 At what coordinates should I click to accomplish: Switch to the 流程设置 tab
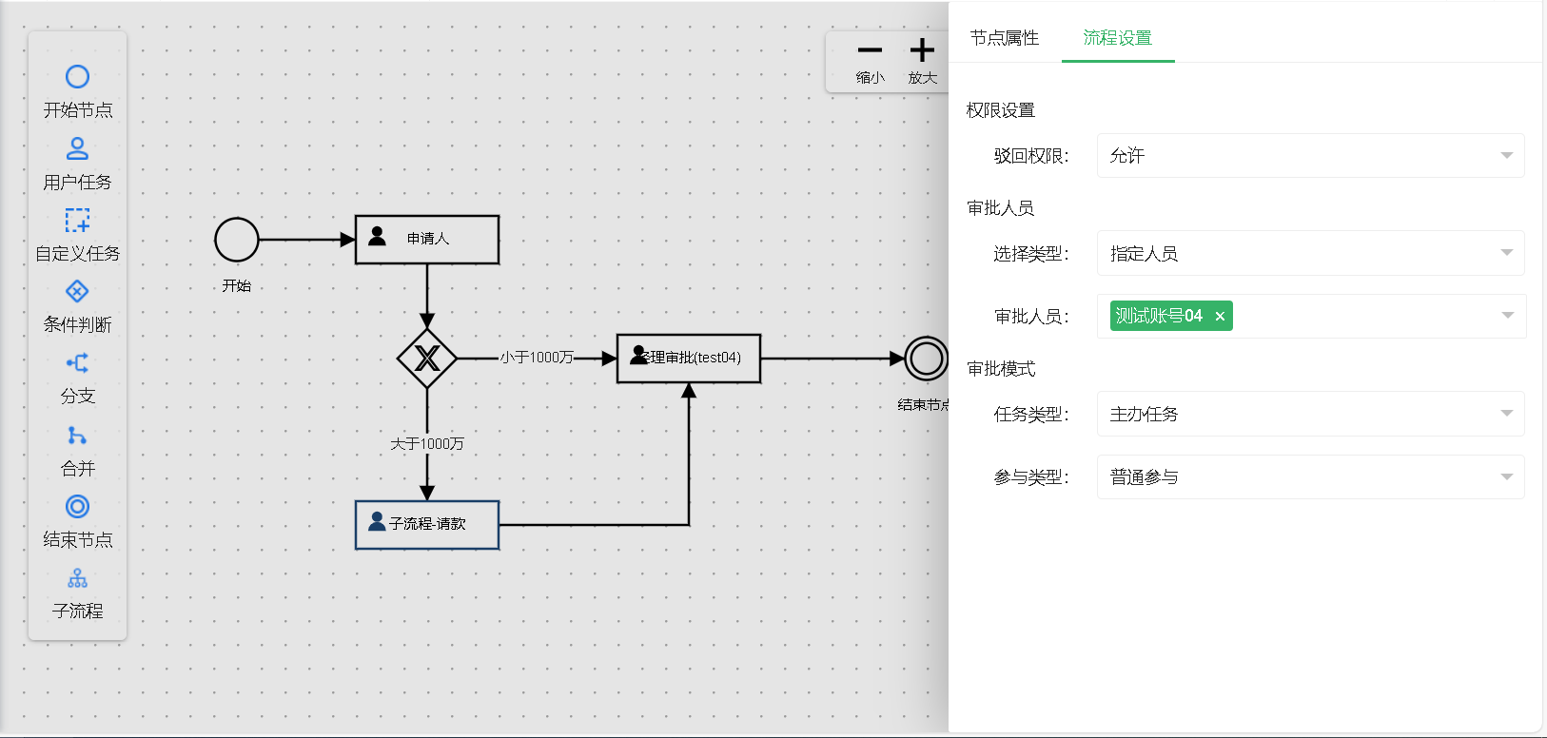[1118, 38]
